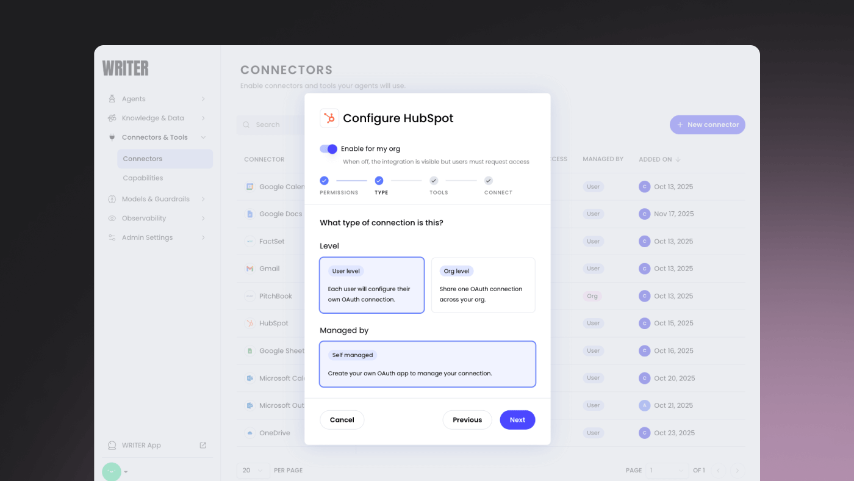
Task: Click the Observability eye icon
Action: tap(112, 219)
